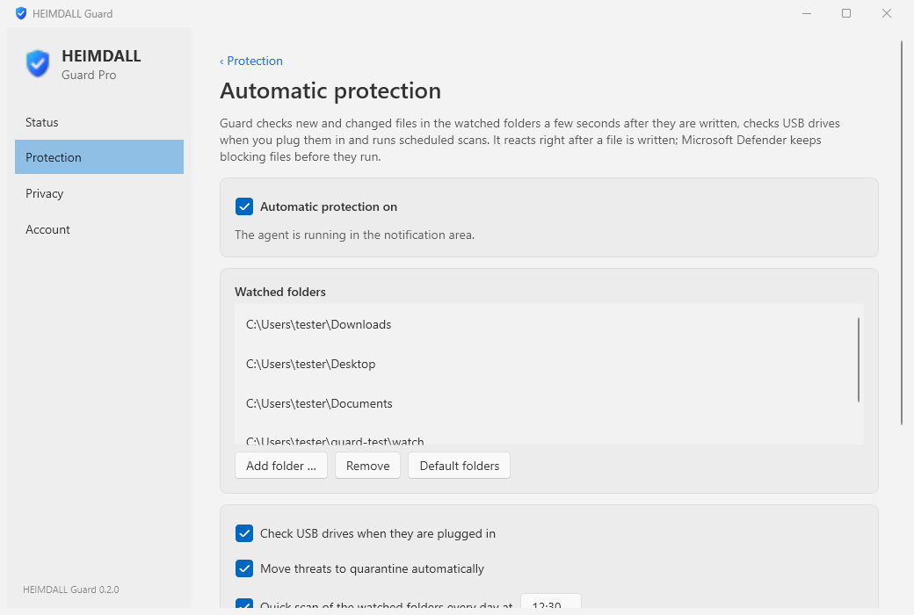Click the Add folder ... button
914x615 pixels.
[281, 466]
